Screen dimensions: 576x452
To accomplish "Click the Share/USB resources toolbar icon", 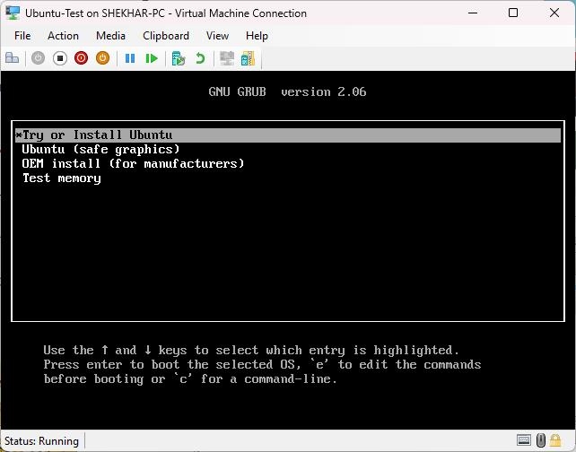I will point(248,58).
